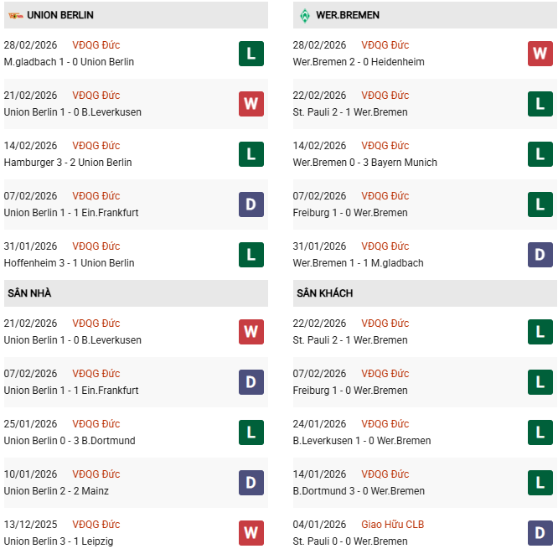
Task: Open match Freiburg 1-0 Wer.Bremen dated 07/02/2026 under SÂN KHÁCH
Action: 350,391
